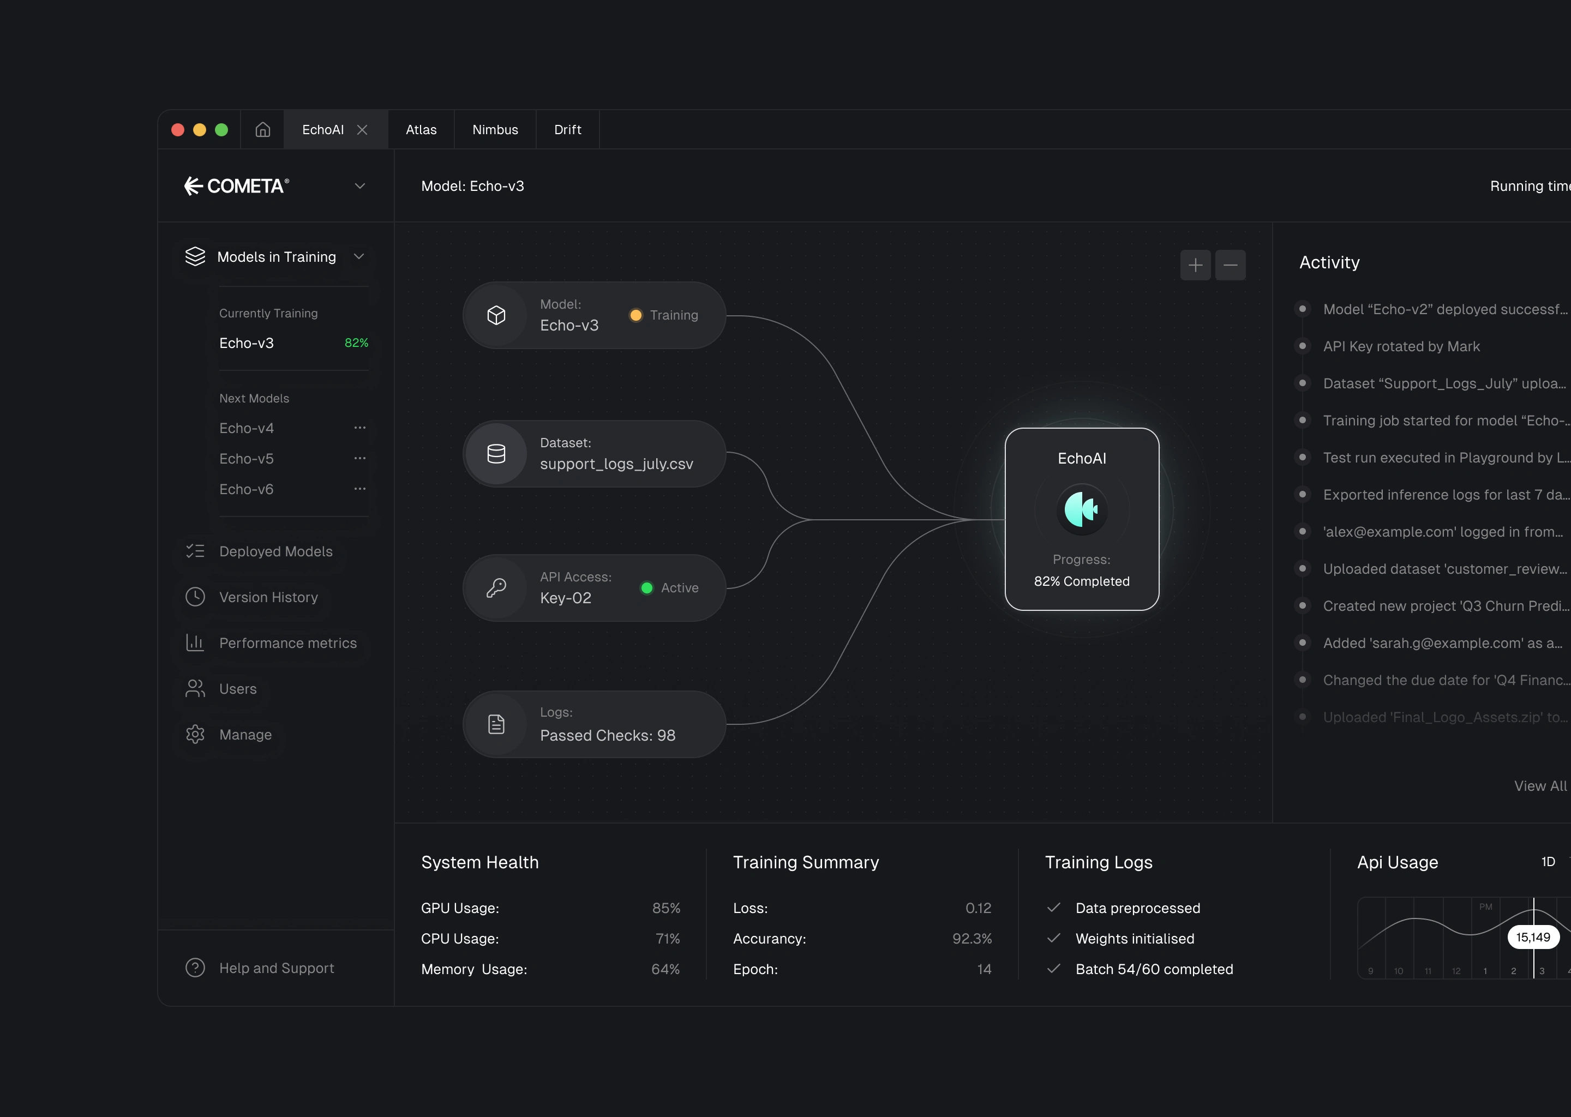Image resolution: width=1571 pixels, height=1117 pixels.
Task: Click the EchoAI logo in center card
Action: [x=1081, y=509]
